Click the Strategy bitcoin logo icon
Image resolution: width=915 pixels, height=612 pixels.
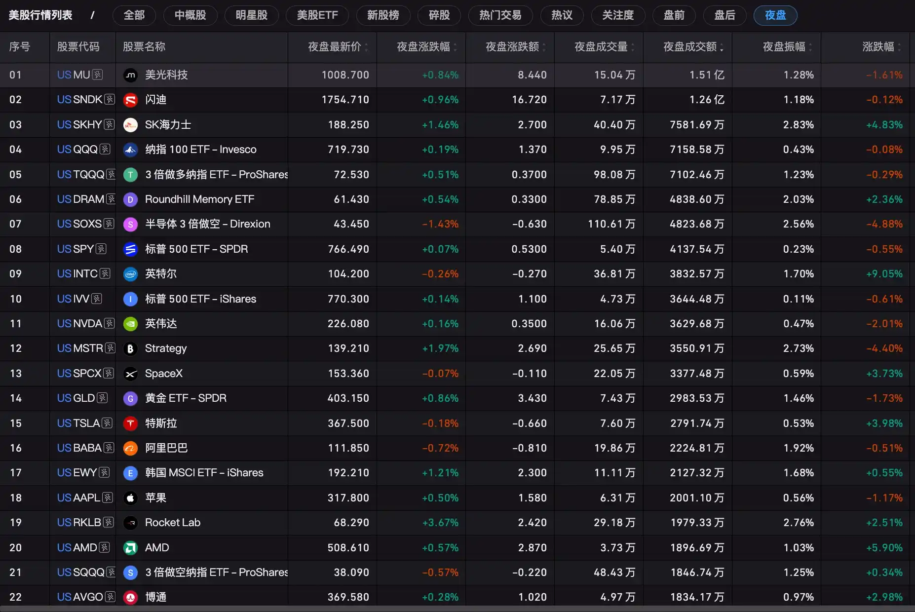click(130, 348)
